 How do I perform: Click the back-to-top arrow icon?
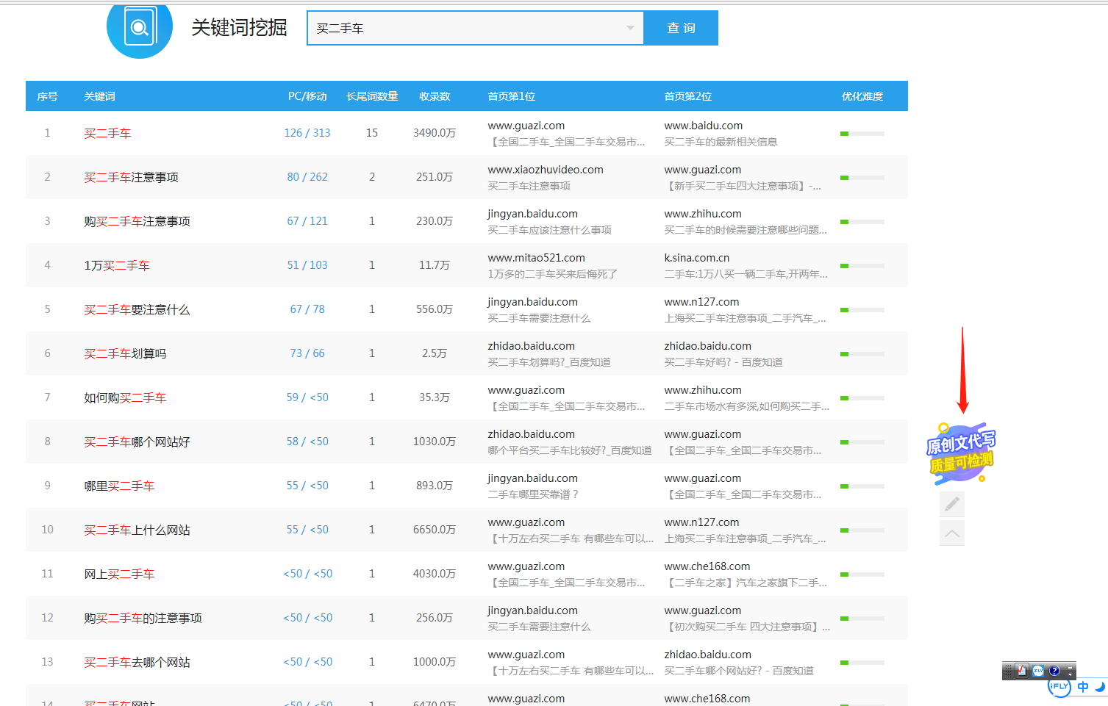951,533
